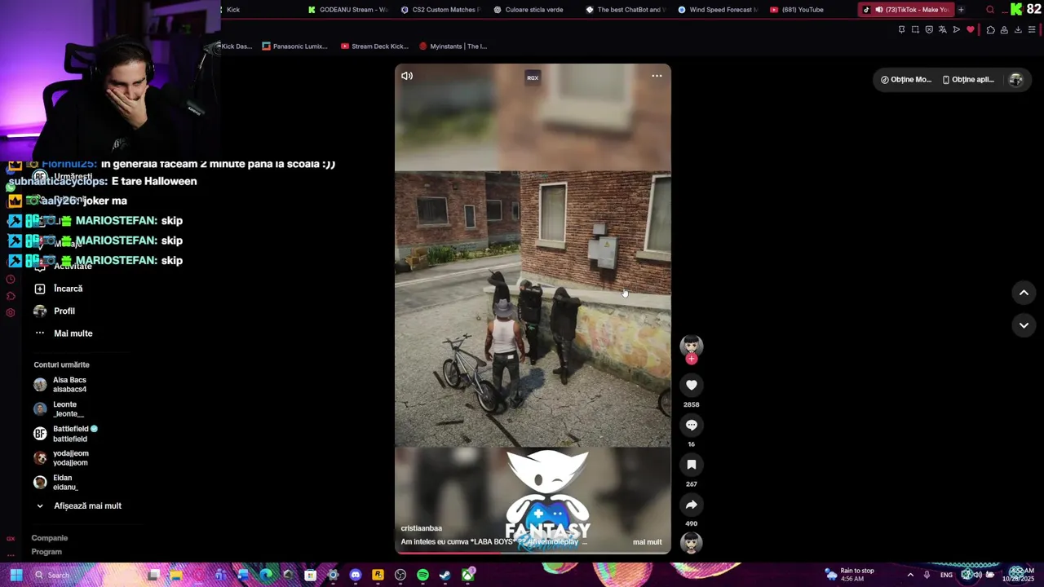Open 'Profil' in TikTok sidebar
The height and width of the screenshot is (587, 1044).
(x=55, y=311)
